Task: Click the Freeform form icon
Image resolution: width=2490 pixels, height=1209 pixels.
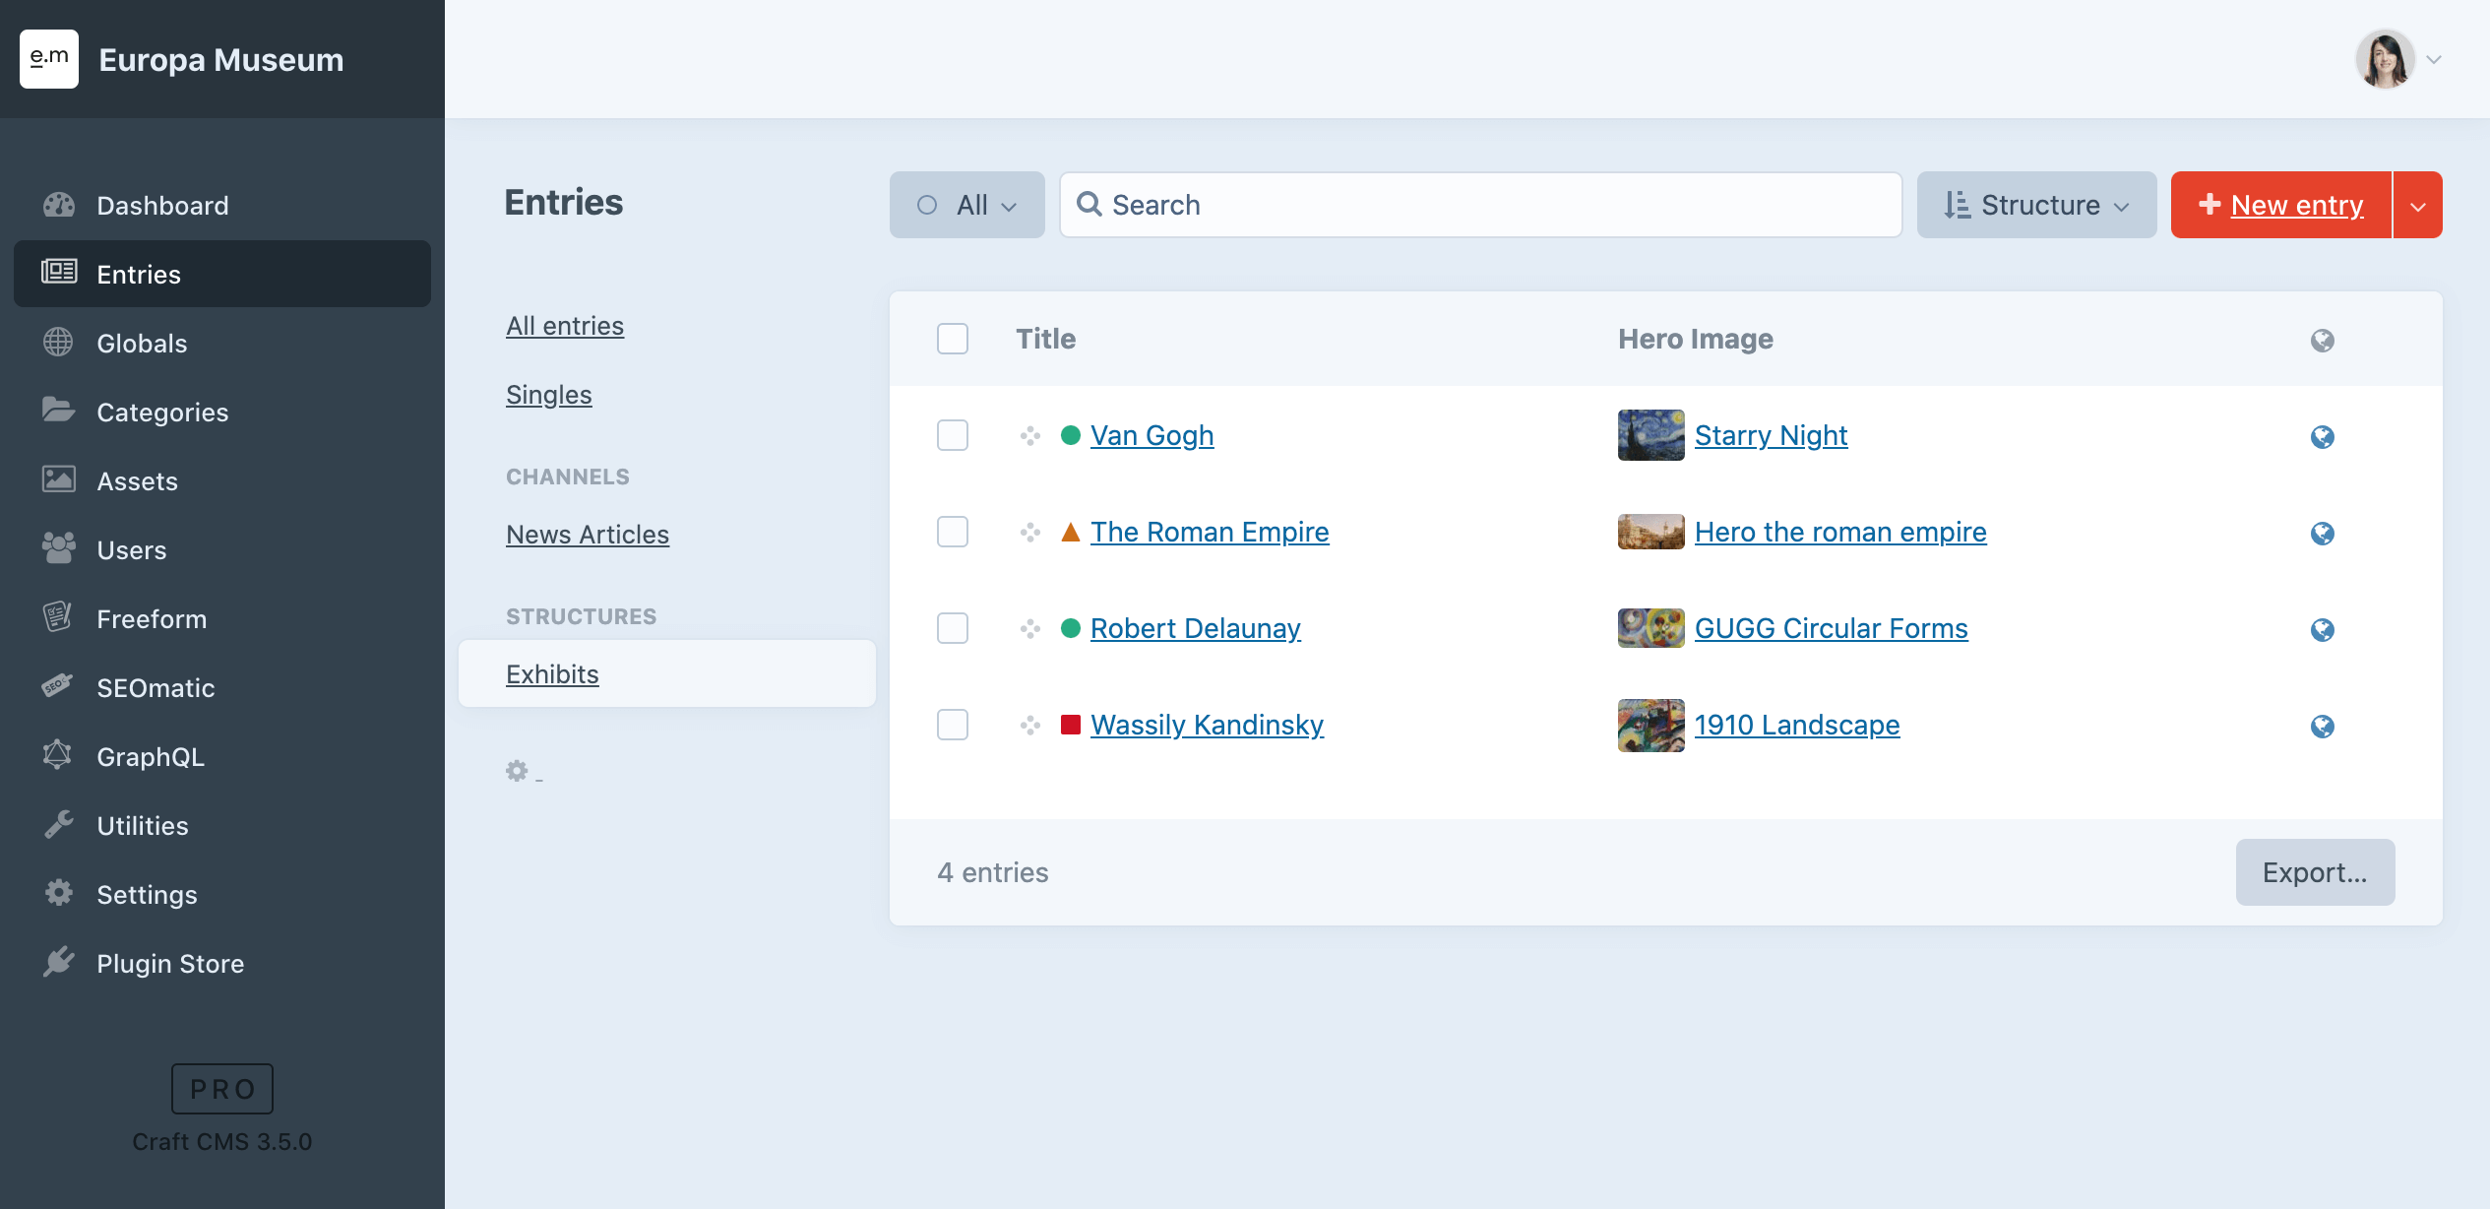Action: point(58,617)
